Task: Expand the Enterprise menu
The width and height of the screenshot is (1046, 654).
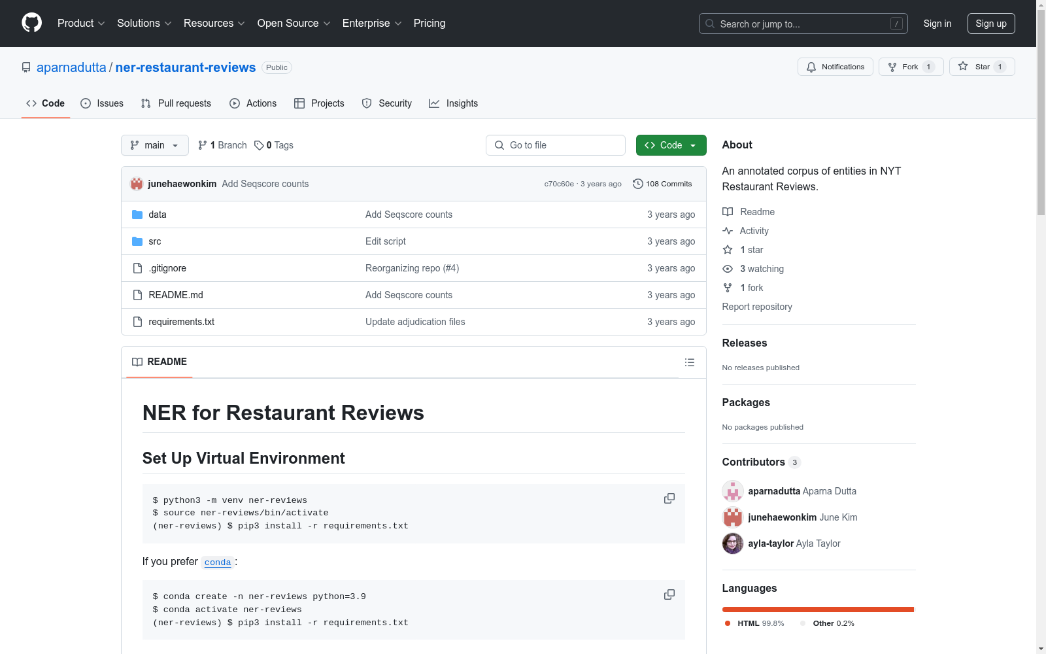Action: [372, 23]
